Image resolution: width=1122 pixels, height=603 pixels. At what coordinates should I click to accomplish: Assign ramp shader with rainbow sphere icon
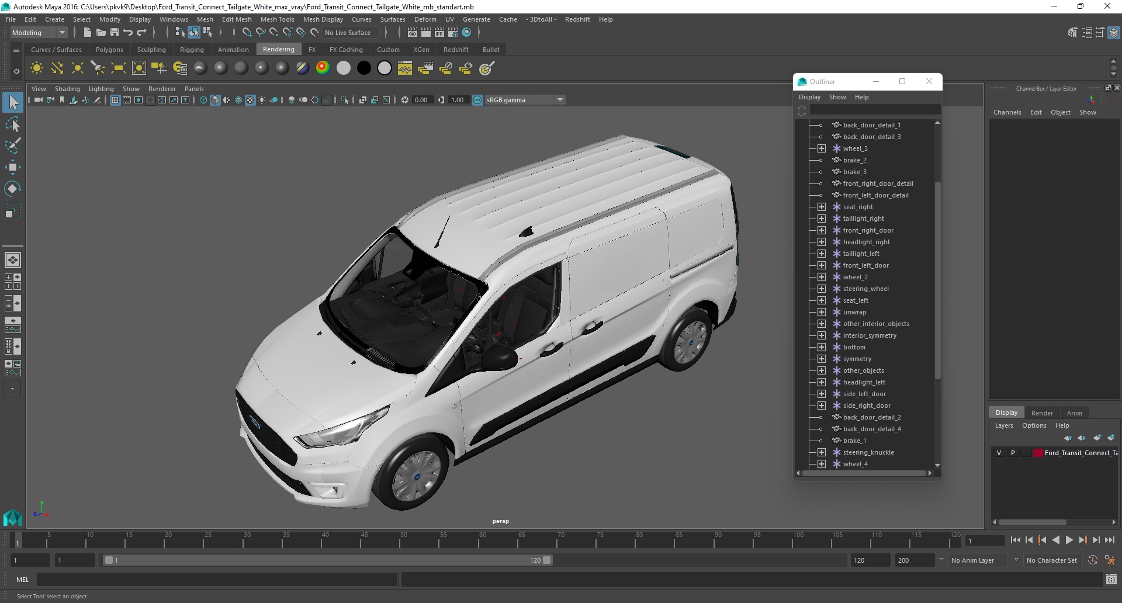coord(323,68)
